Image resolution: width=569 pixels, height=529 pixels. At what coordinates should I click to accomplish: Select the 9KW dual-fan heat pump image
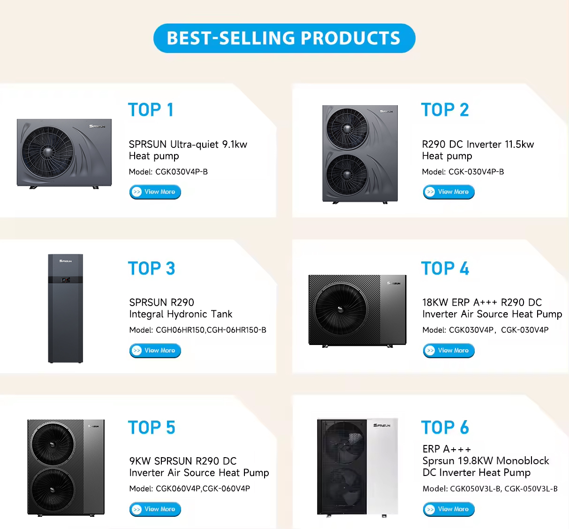pos(66,468)
